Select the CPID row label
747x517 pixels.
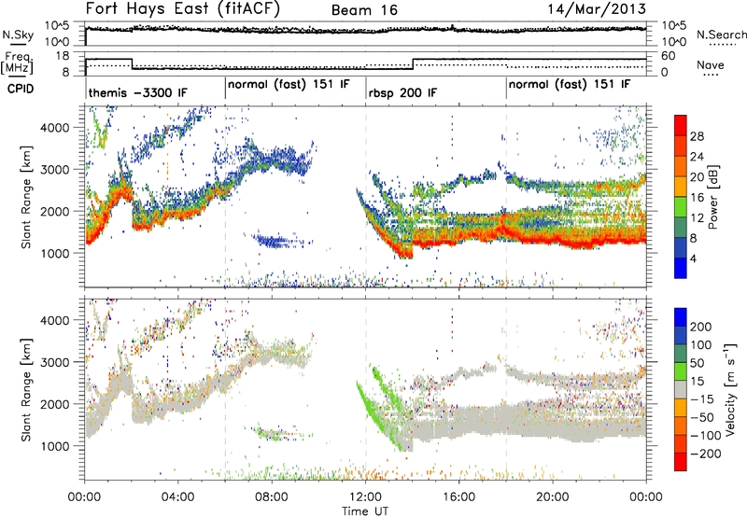tap(21, 89)
